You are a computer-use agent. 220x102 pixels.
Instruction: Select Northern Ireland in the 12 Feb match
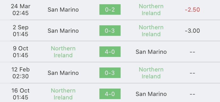click(151, 73)
